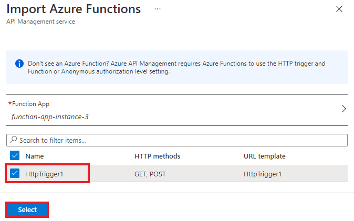Click the function-app-instance-3 value

(50, 117)
